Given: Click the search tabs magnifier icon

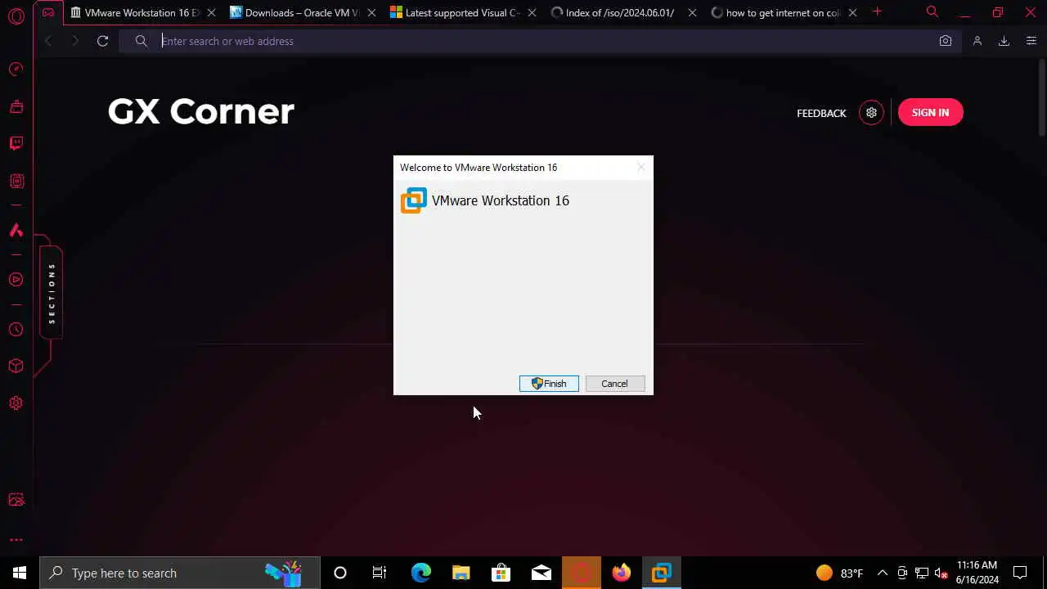Looking at the screenshot, I should tap(932, 11).
